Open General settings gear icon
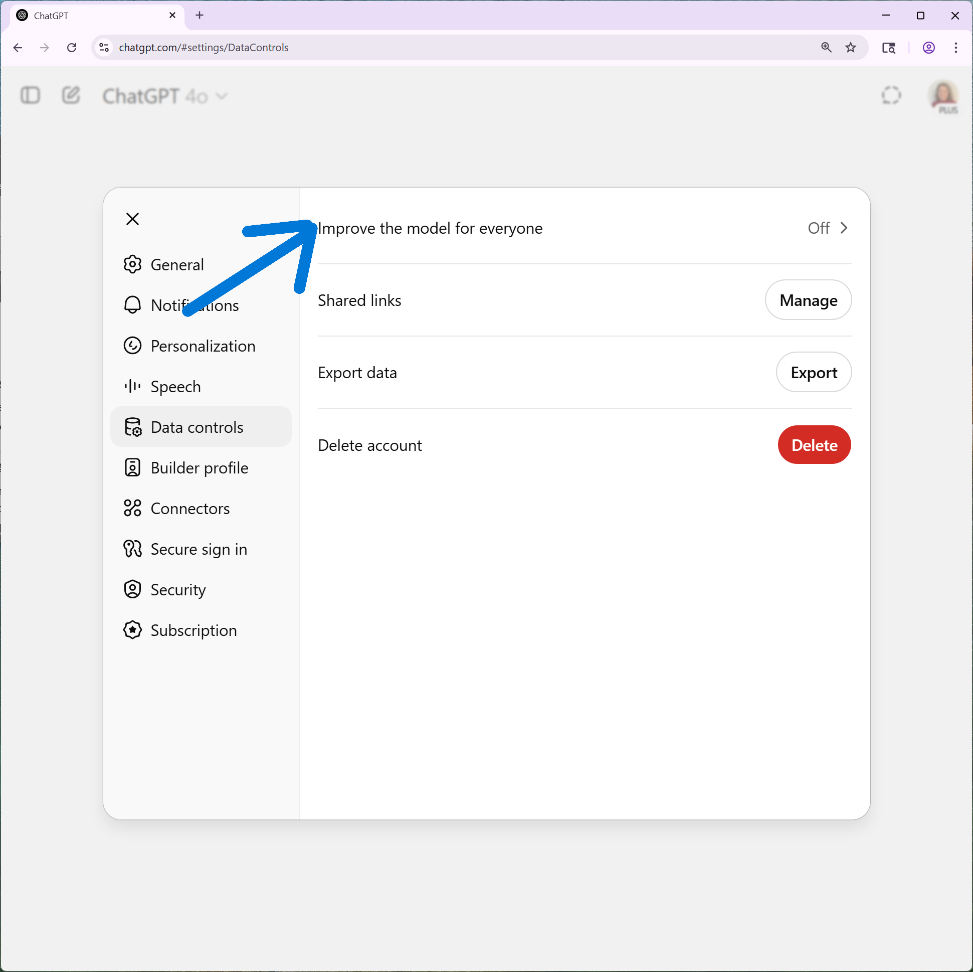 point(132,264)
